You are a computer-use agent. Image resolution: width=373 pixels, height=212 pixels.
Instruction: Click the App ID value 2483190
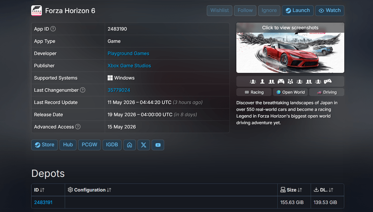pyautogui.click(x=117, y=29)
